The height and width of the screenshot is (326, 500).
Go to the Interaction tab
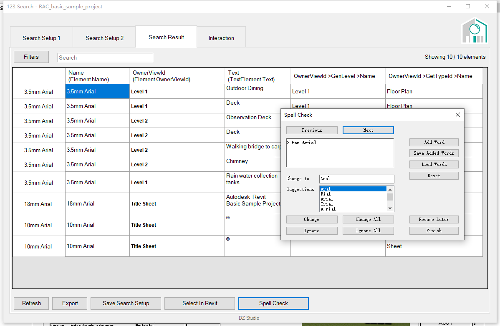pos(221,38)
